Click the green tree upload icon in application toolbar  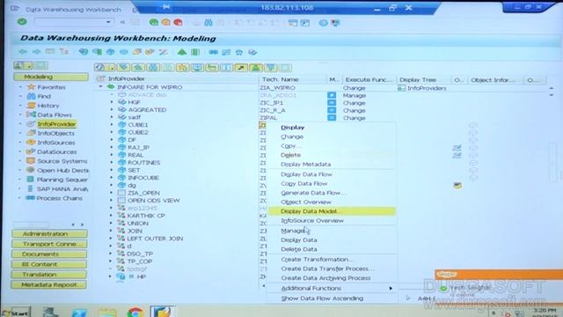pyautogui.click(x=182, y=52)
